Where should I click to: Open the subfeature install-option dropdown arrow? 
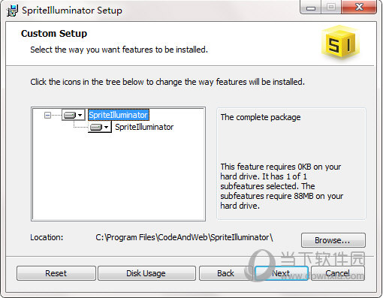107,127
